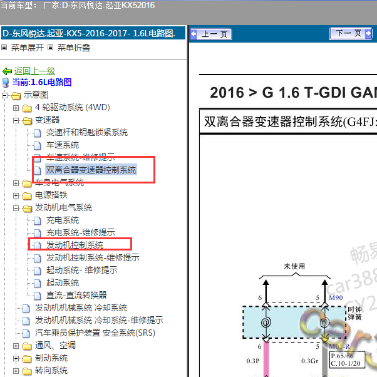Screen dimensions: 377x377
Task: Click the 示意图 folder icon
Action: point(16,96)
